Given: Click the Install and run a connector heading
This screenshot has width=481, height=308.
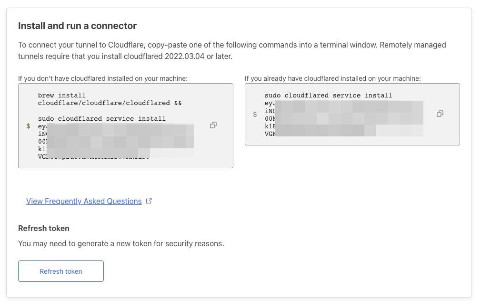Looking at the screenshot, I should point(77,26).
